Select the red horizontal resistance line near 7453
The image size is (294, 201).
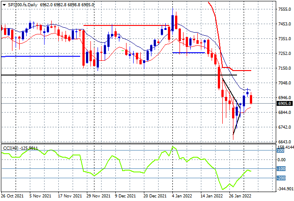click(126, 25)
